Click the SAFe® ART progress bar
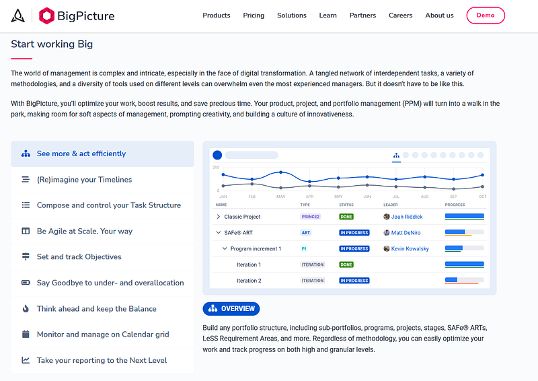This screenshot has width=538, height=381. click(x=465, y=233)
